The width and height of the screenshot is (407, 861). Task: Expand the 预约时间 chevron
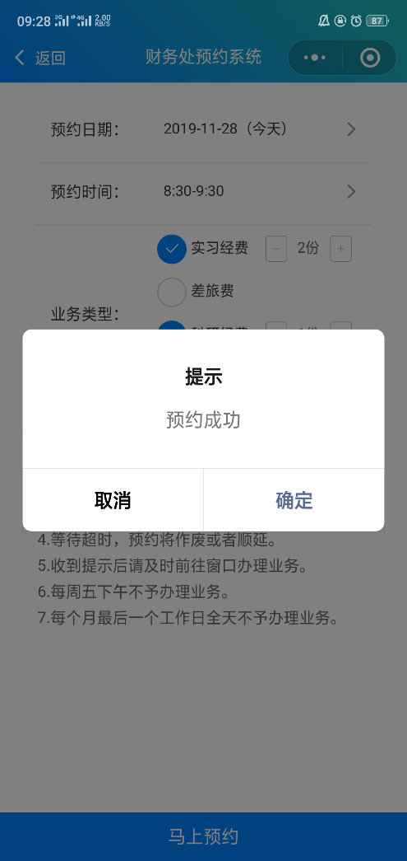pos(351,192)
